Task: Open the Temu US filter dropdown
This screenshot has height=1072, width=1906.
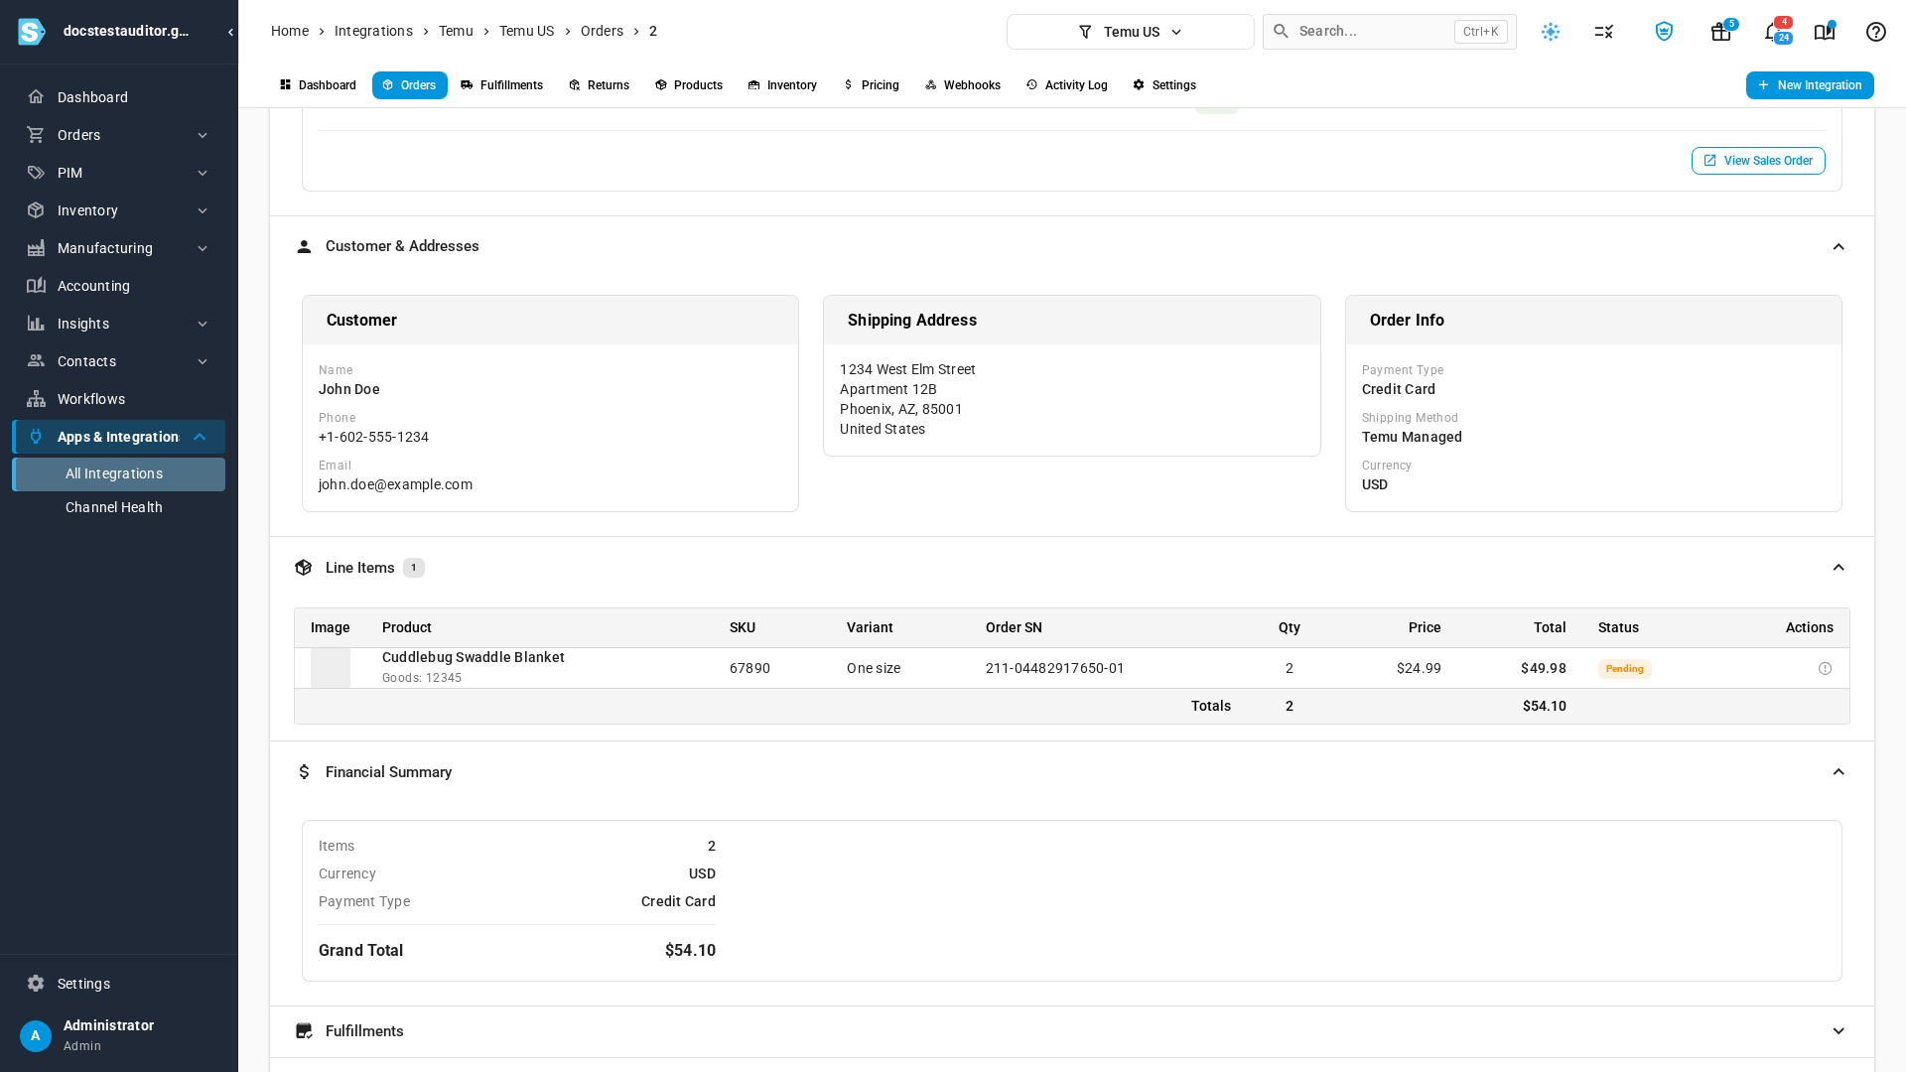Action: coord(1131,32)
